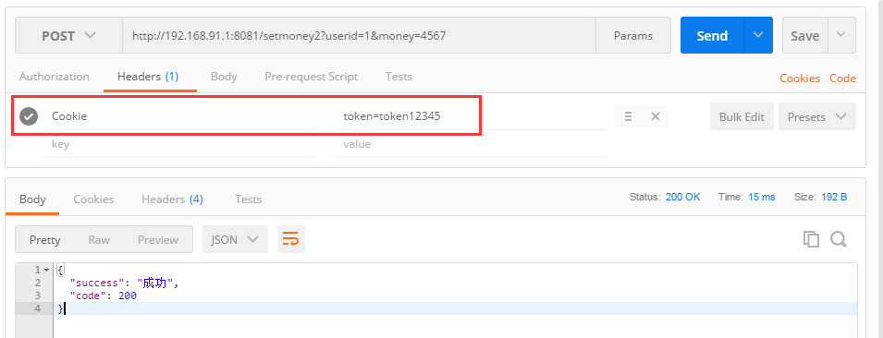Open the JSON format dropdown
This screenshot has height=338, width=883.
pos(235,239)
